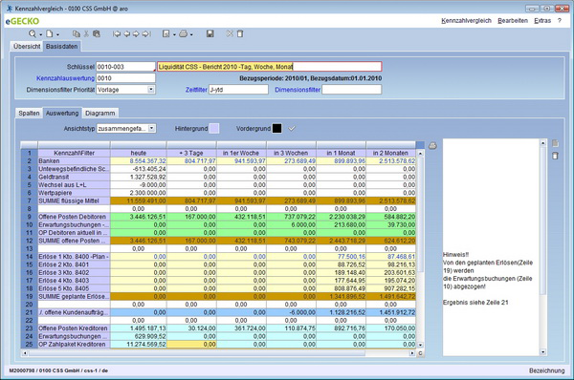The image size is (574, 380).
Task: Click the save floppy disk icon
Action: pos(210,33)
